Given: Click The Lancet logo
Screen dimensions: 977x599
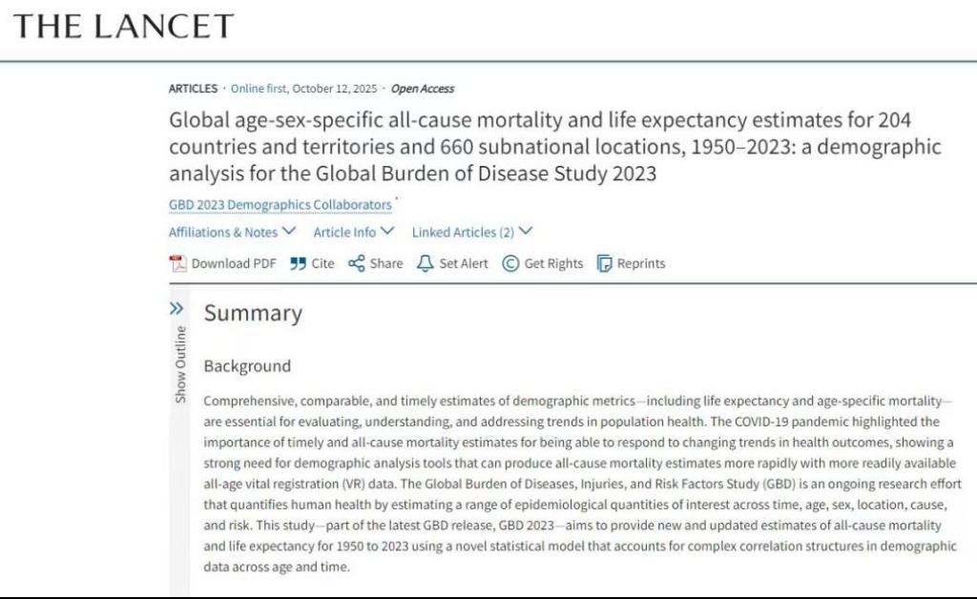Looking at the screenshot, I should point(123,27).
